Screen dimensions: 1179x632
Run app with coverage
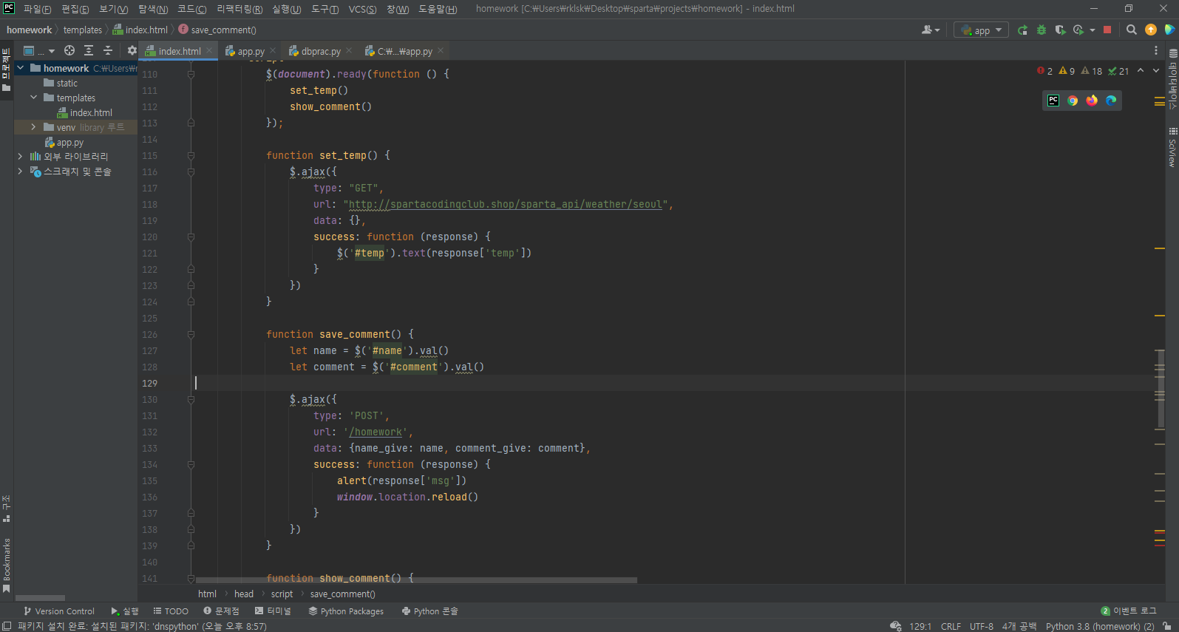point(1060,30)
